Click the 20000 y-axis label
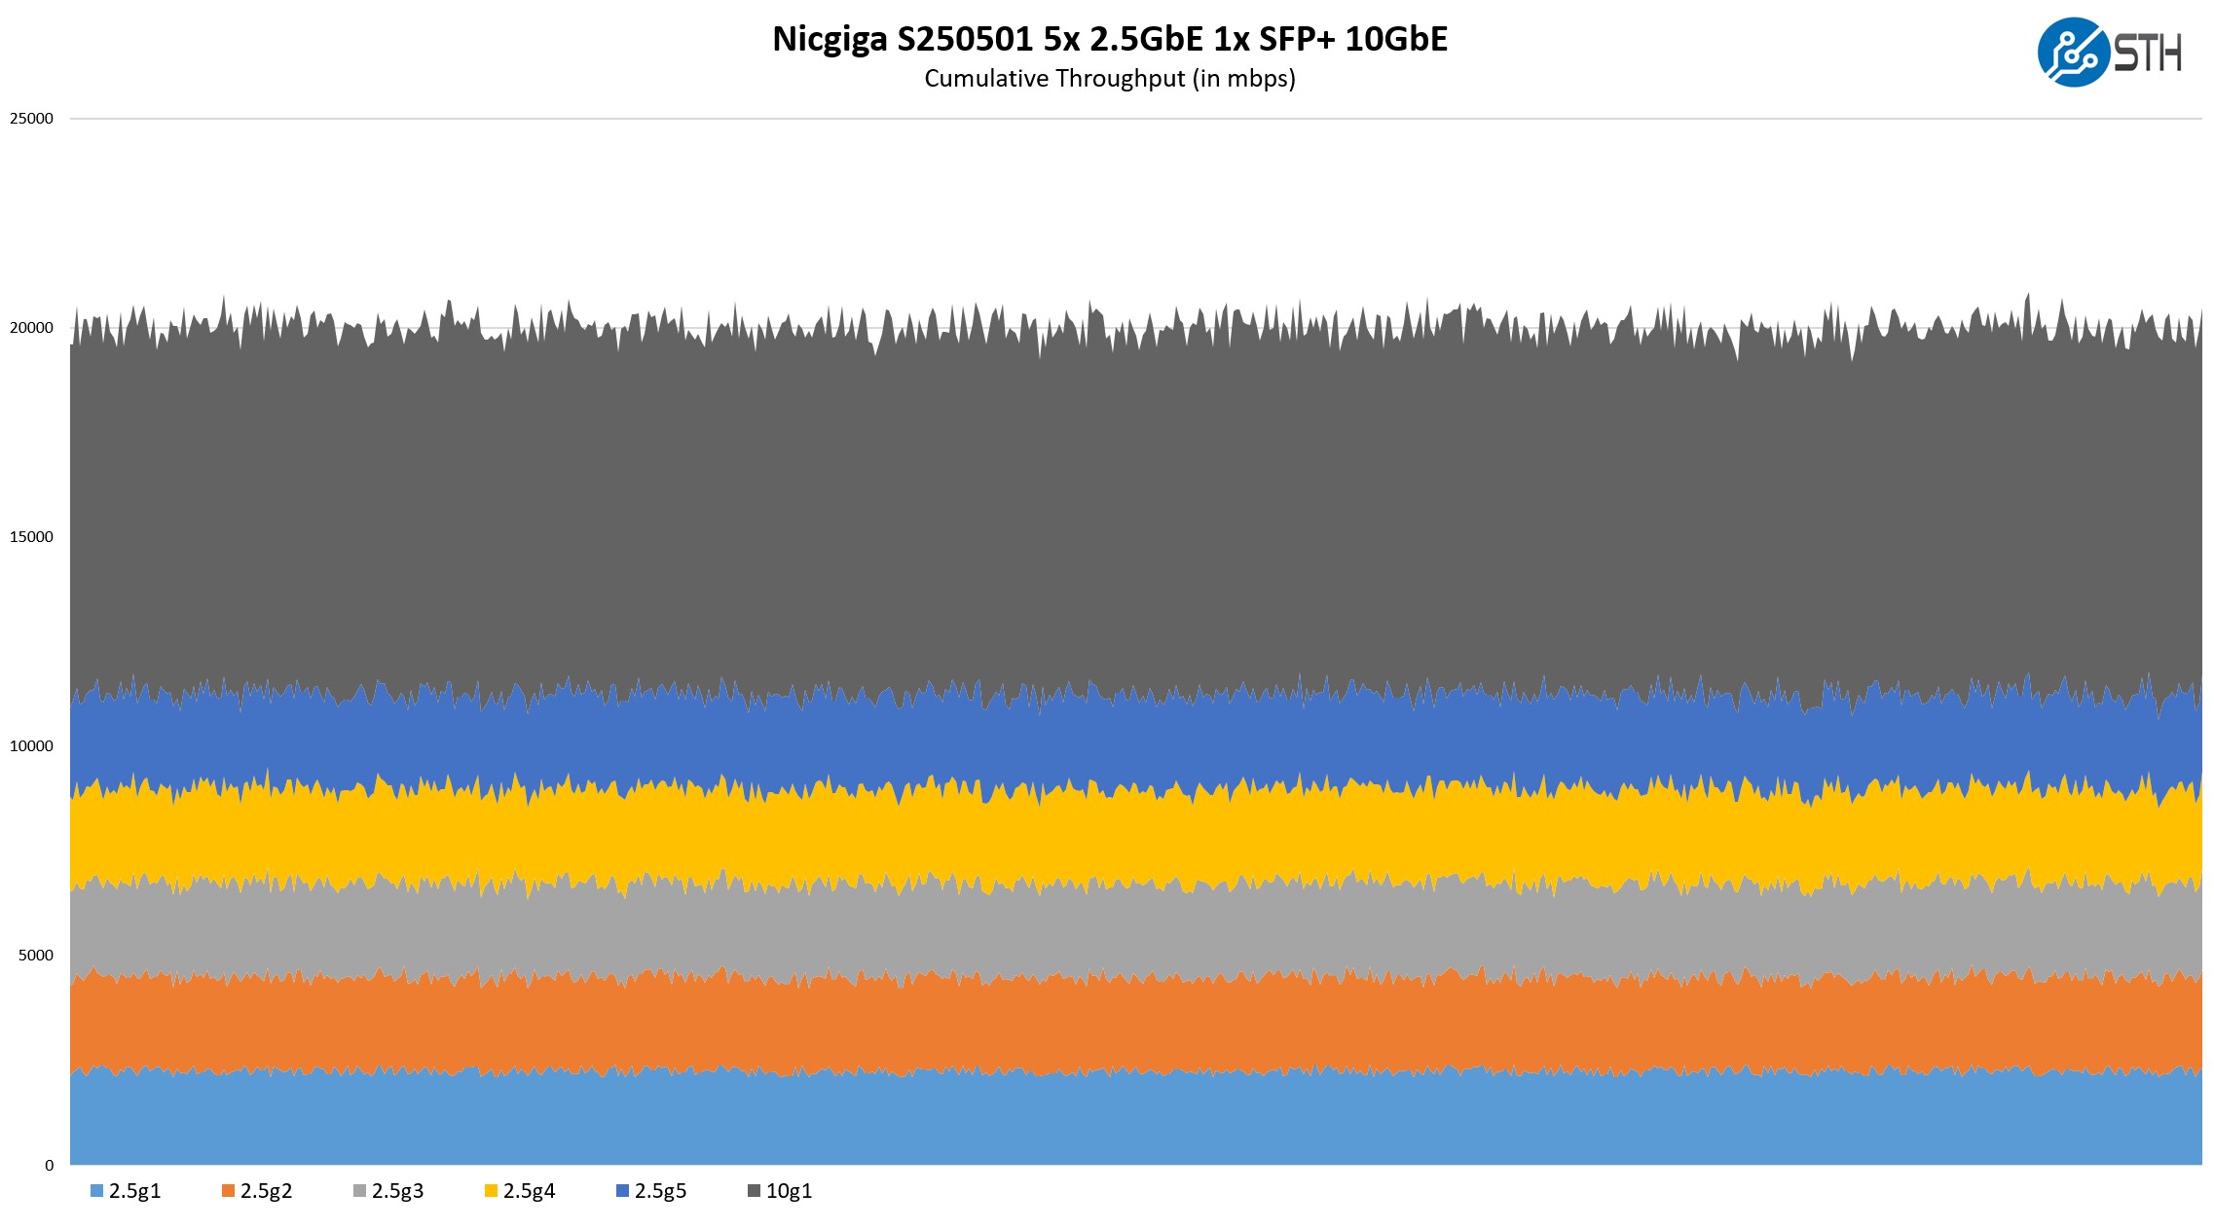This screenshot has width=2214, height=1229. click(31, 328)
